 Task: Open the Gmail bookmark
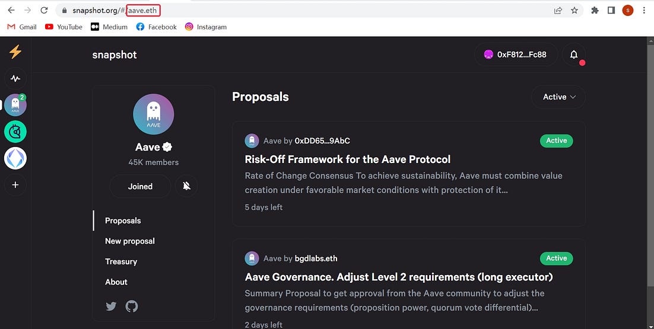(x=22, y=27)
